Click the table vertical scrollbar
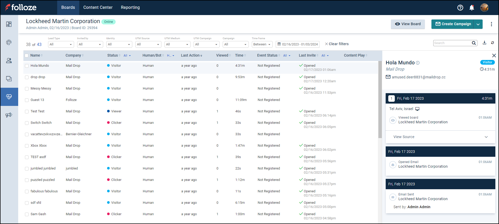Viewport: 499px width, 224px height. click(380, 100)
